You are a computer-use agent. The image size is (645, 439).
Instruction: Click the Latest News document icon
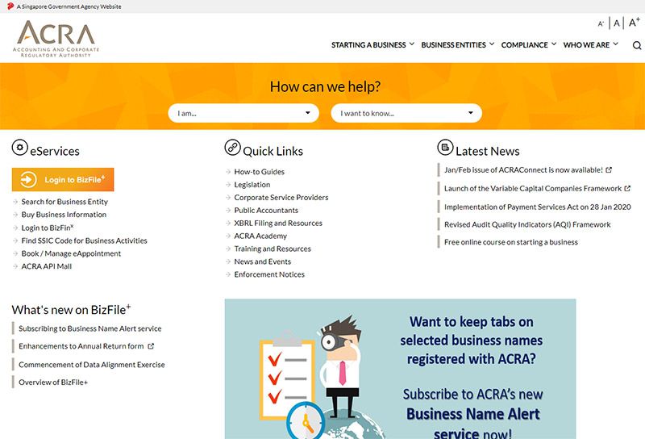click(x=445, y=147)
